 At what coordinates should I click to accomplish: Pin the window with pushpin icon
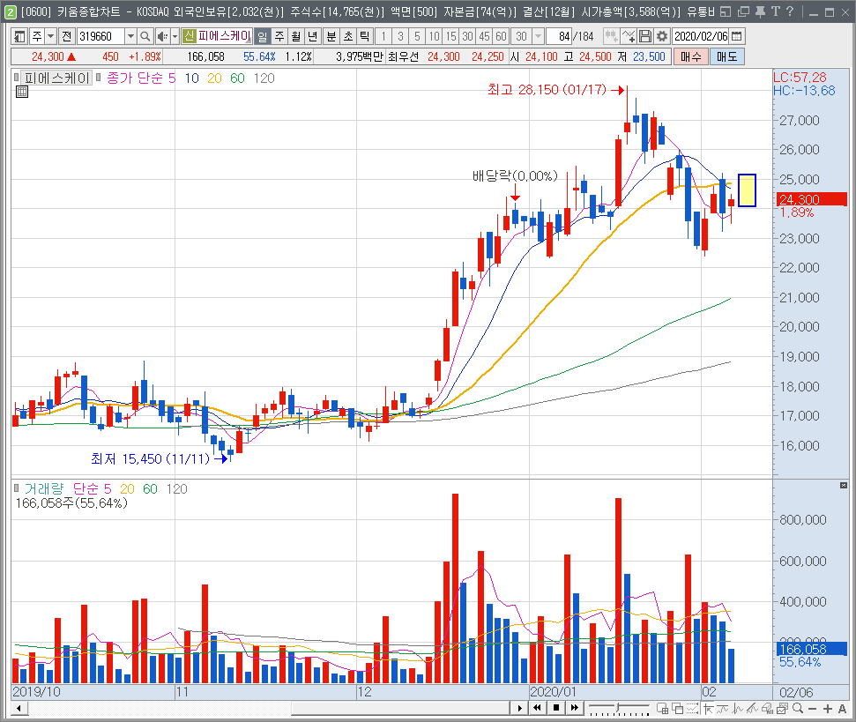coord(760,12)
